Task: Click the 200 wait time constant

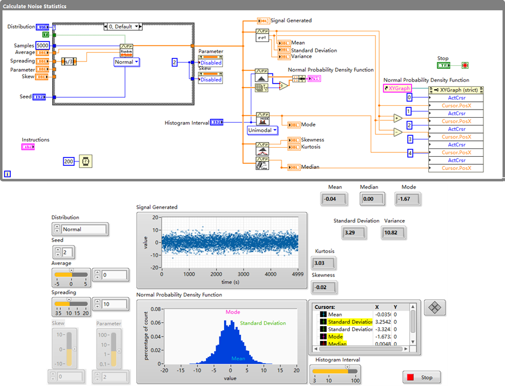Action: click(69, 161)
